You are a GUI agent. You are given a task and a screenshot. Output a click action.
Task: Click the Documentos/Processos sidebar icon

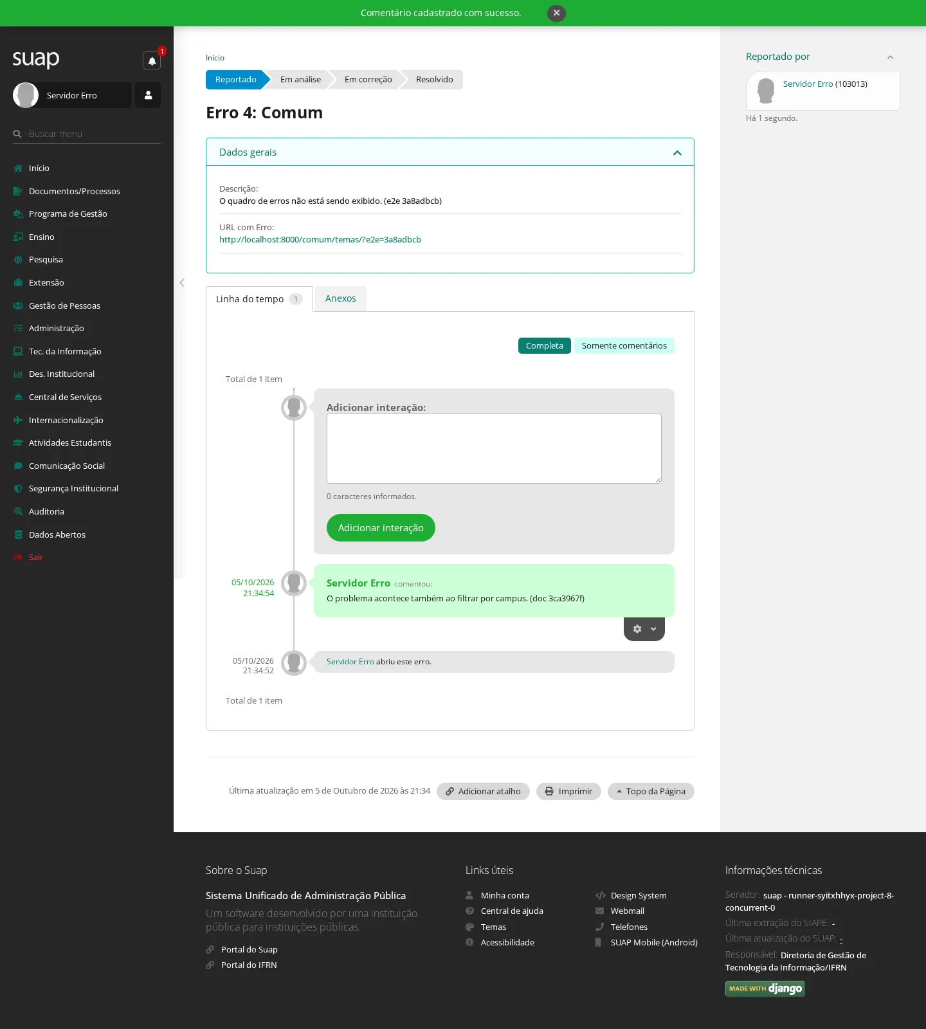point(18,191)
